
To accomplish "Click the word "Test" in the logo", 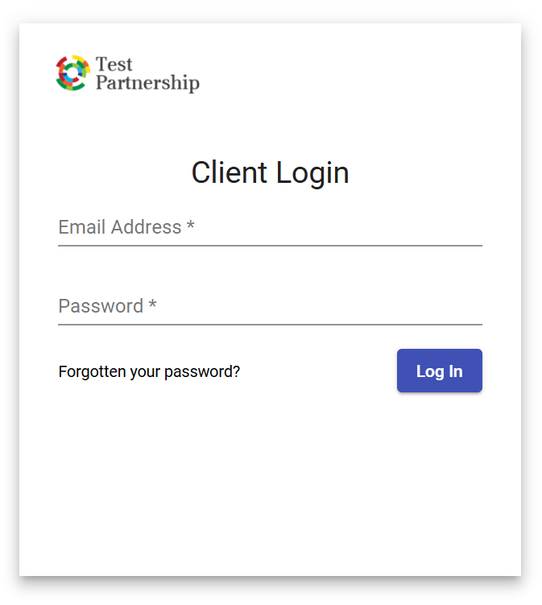I will point(114,64).
